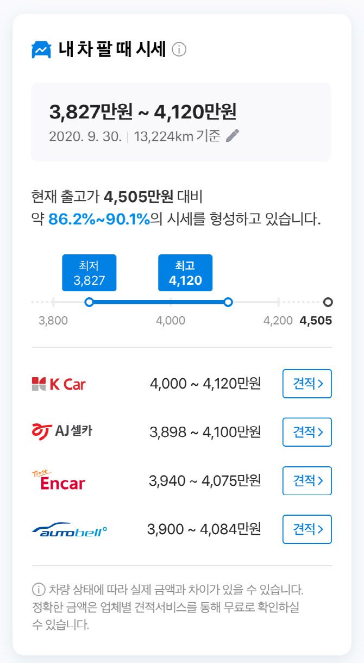Click the 최고 4,120 blue label

tap(185, 273)
